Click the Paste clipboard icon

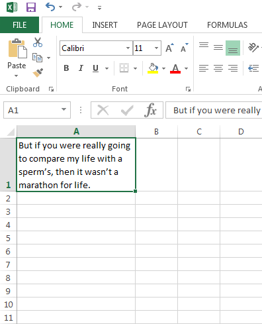18,48
